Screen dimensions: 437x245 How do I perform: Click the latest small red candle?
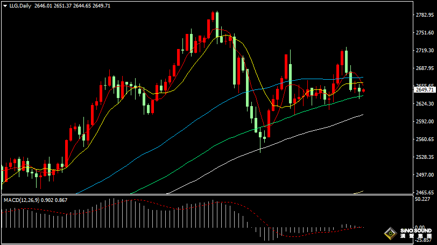363,90
